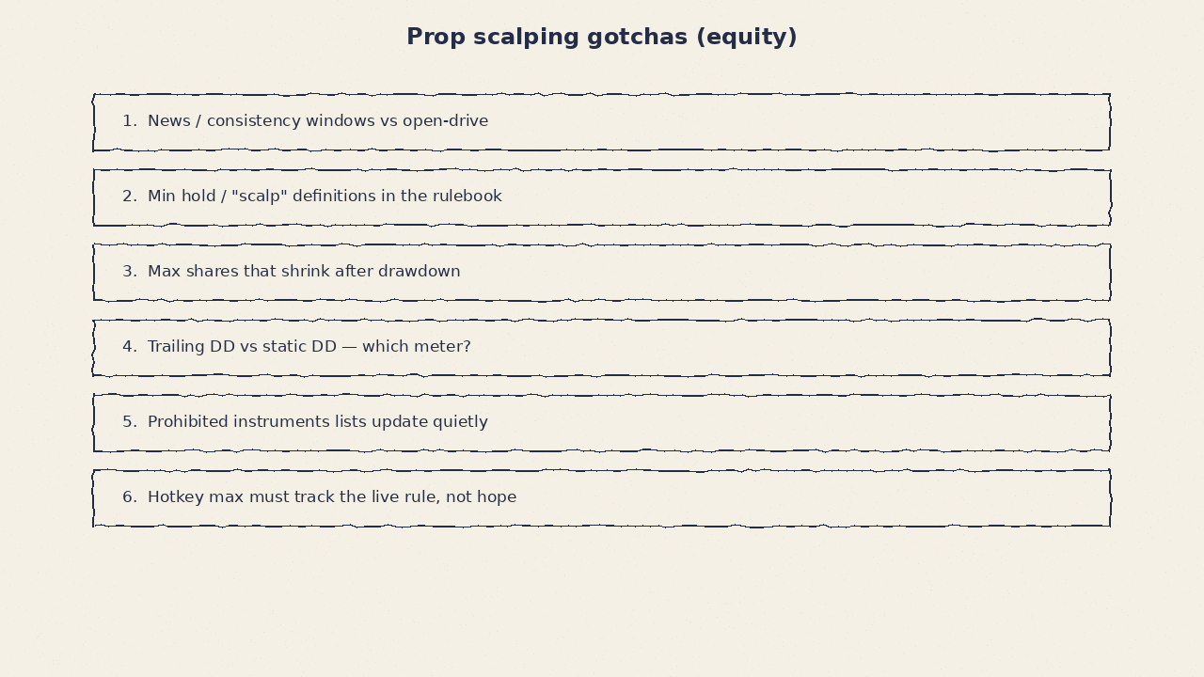Viewport: 1204px width, 677px height.
Task: Click the word "(equity)" in the heading
Action: click(747, 38)
